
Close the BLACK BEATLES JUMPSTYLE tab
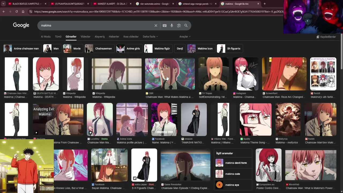tap(46, 4)
